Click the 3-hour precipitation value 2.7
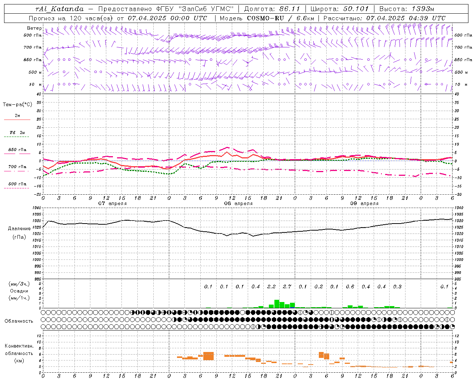The width and height of the screenshot is (474, 379). 287,286
